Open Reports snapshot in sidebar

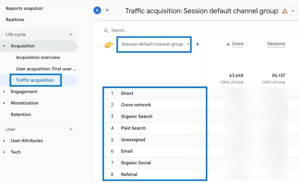[x=24, y=8]
